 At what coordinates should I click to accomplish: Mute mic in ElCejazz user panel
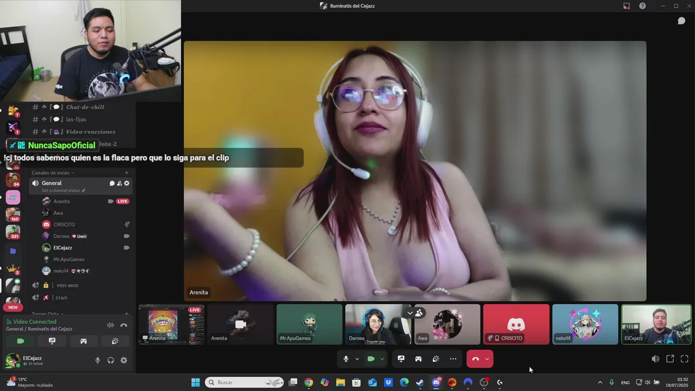98,360
